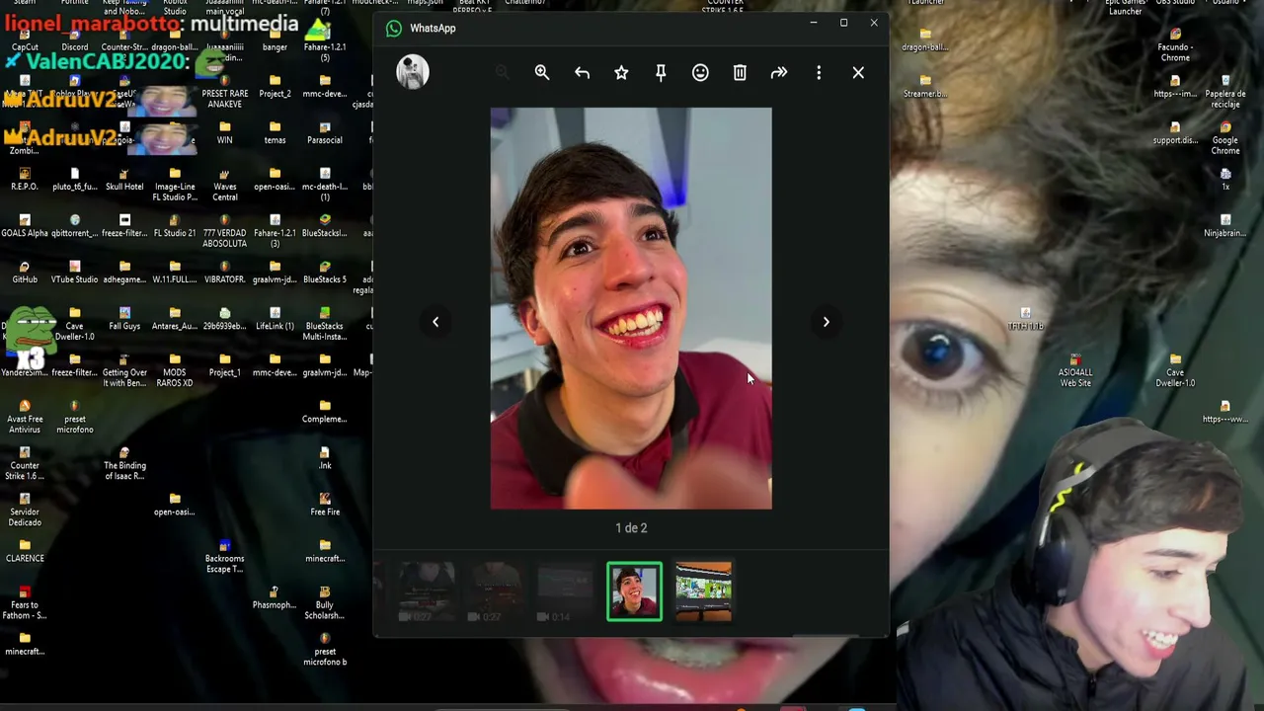Launch Free Fire shortcut

tap(325, 504)
